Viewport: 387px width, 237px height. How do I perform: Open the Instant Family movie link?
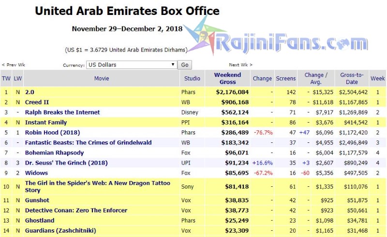tap(46, 123)
